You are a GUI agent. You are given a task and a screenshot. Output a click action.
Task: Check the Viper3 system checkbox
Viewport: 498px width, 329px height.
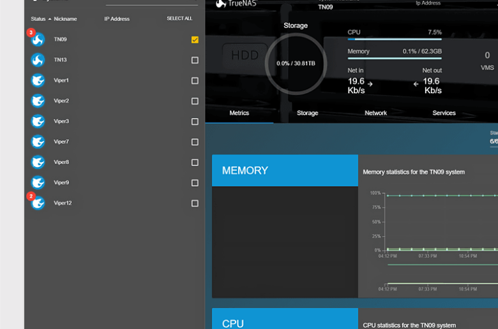(x=195, y=122)
